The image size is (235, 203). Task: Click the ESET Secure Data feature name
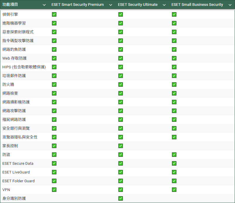click(18, 163)
